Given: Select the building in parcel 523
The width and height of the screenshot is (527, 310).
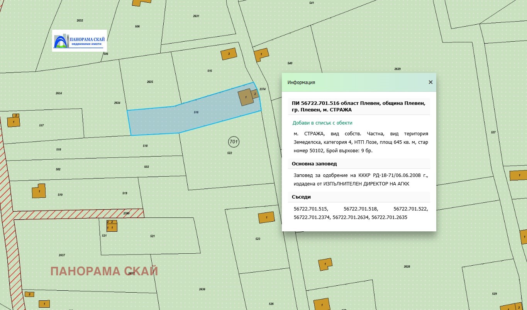Looking at the screenshot, I should [x=266, y=217].
